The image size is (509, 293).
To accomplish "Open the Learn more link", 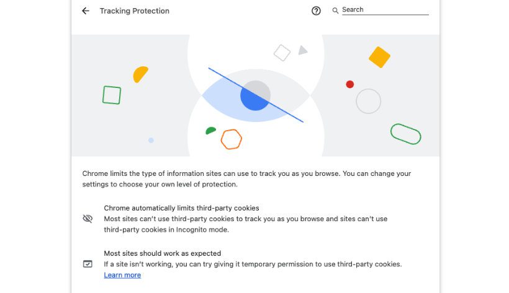I will click(122, 275).
